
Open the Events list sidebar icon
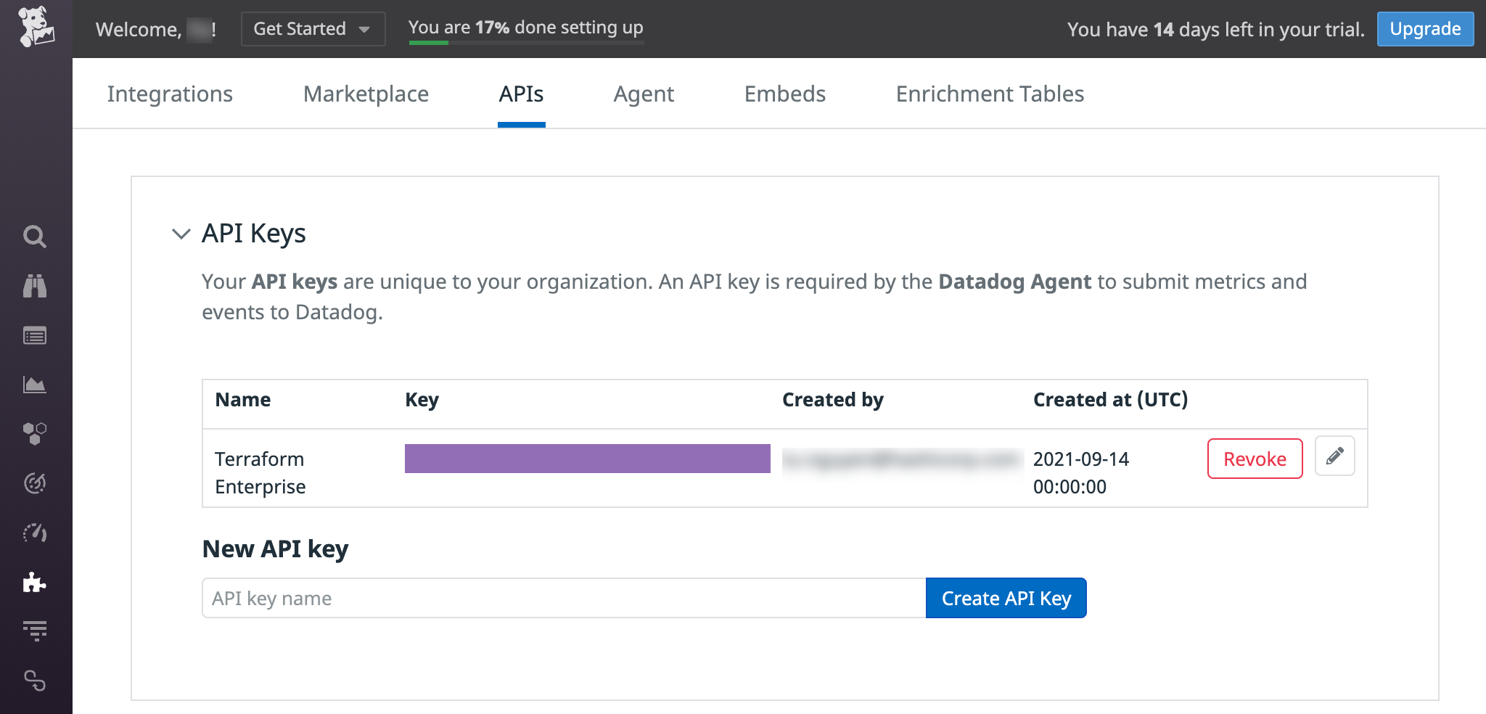(x=35, y=335)
